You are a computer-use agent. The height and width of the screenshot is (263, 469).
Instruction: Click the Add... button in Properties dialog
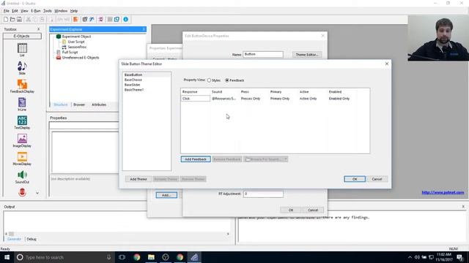click(x=166, y=195)
